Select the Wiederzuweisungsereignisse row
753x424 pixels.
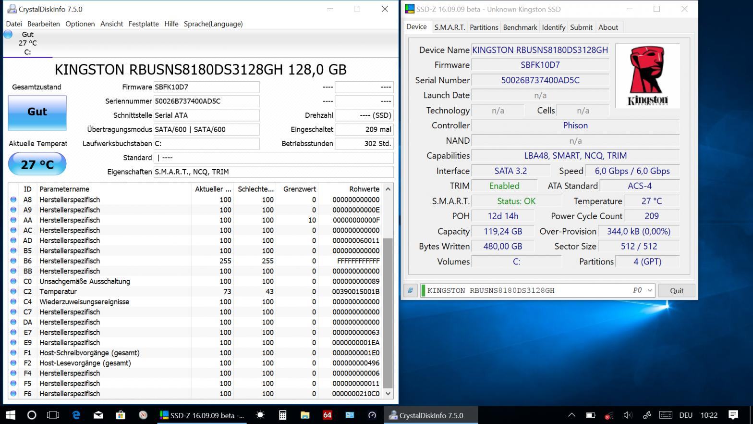195,302
